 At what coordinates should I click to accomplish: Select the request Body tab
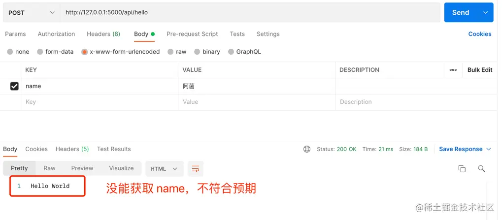point(144,34)
